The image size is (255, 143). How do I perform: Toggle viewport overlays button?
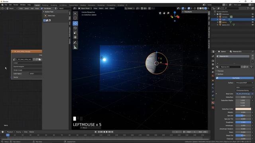point(188,8)
